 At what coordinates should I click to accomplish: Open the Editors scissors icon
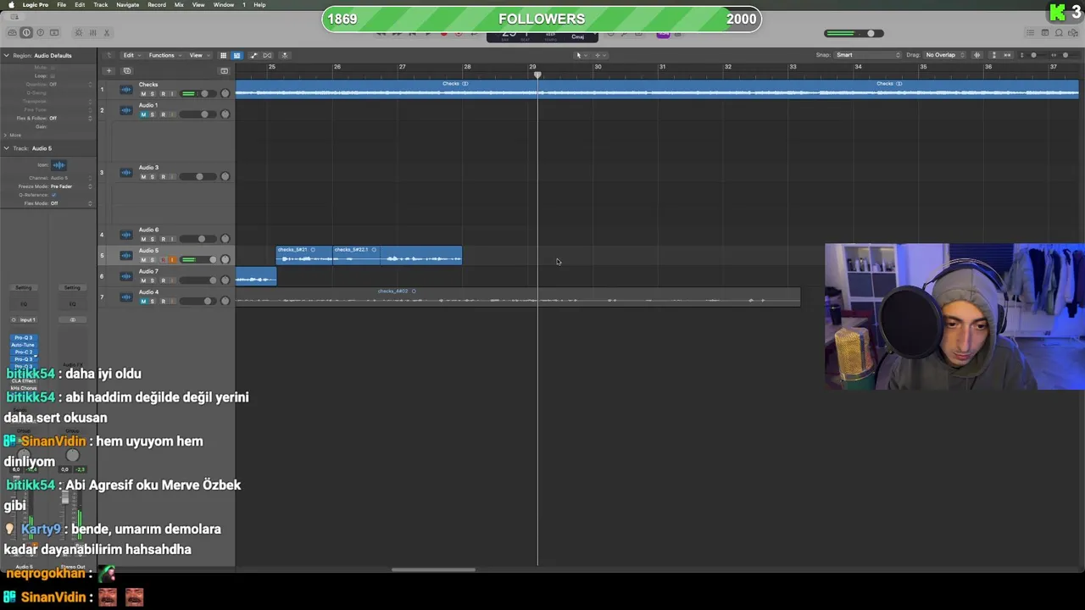click(x=108, y=32)
